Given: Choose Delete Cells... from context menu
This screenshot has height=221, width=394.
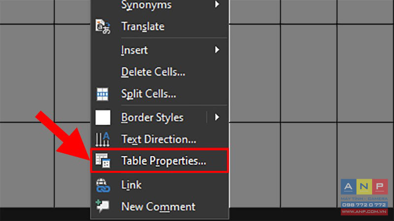Looking at the screenshot, I should 160,72.
